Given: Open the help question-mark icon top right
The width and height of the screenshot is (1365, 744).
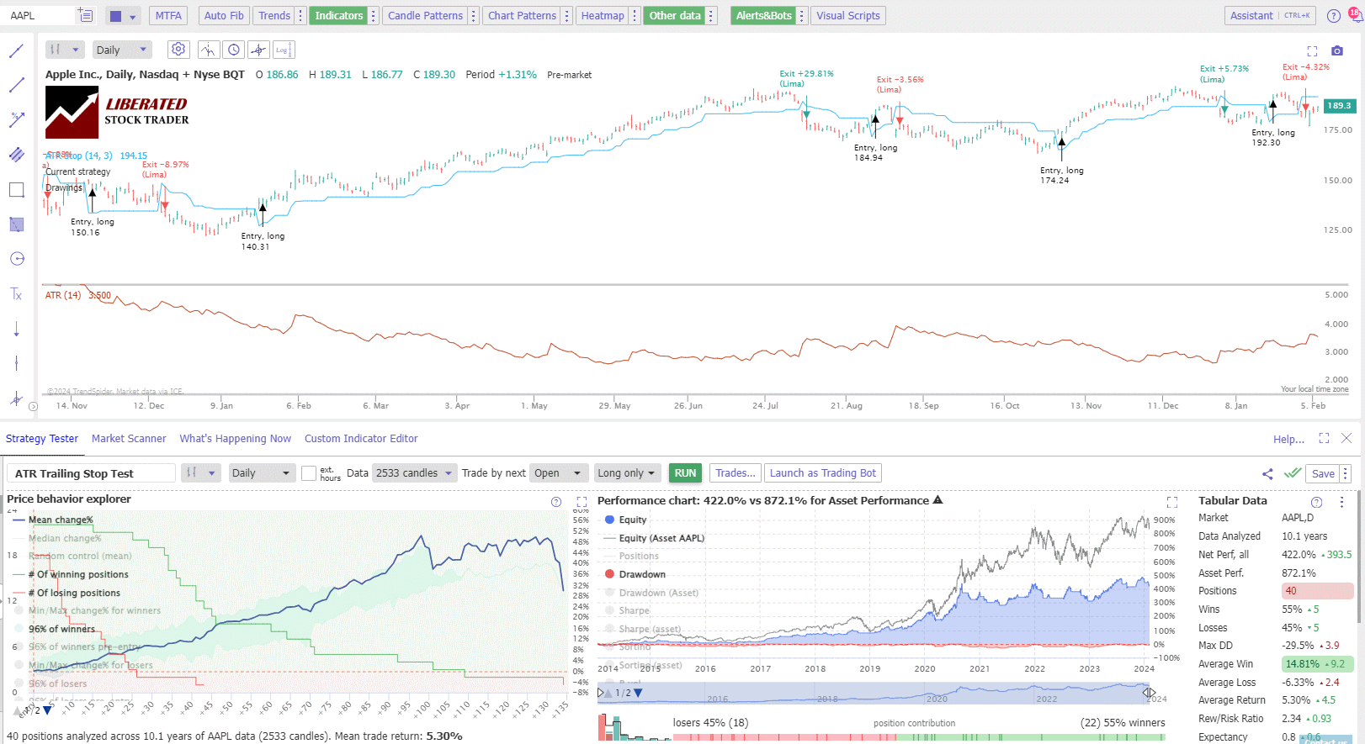Looking at the screenshot, I should point(1334,16).
